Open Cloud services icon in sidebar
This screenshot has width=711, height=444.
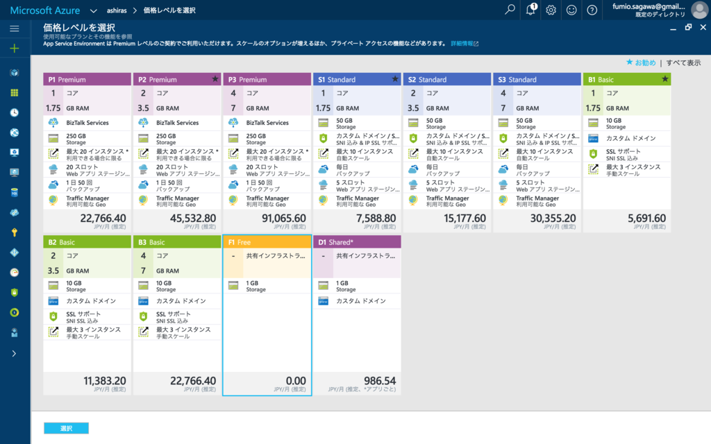click(x=15, y=212)
